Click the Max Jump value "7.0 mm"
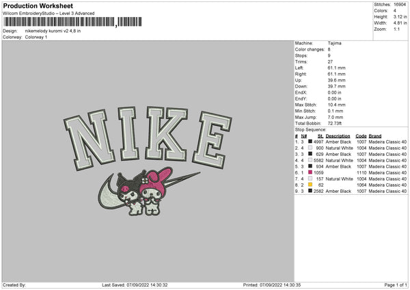The width and height of the screenshot is (410, 290). 336,117
